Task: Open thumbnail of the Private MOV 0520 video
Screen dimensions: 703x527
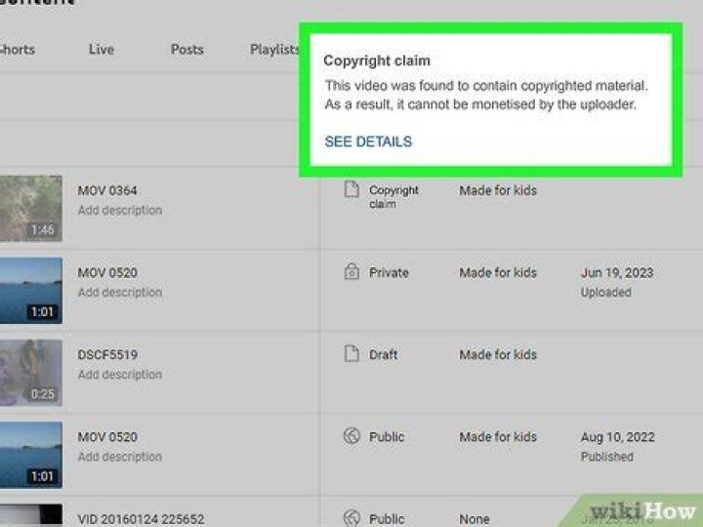Action: pos(30,290)
